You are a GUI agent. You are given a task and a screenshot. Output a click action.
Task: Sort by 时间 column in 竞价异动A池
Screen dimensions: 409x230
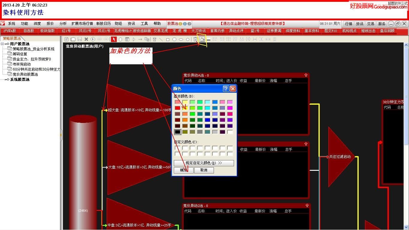[x=220, y=81]
